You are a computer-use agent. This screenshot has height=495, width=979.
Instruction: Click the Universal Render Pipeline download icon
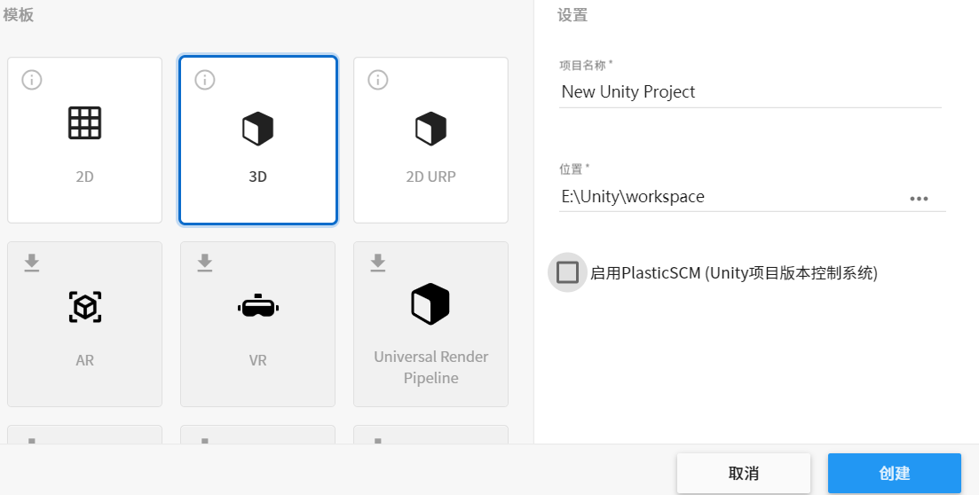[378, 263]
